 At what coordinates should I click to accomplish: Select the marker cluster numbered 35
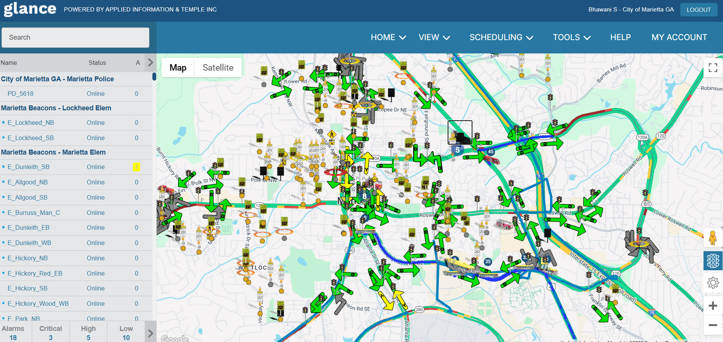point(488,262)
